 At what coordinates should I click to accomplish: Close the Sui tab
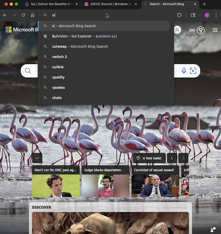pos(77,4)
